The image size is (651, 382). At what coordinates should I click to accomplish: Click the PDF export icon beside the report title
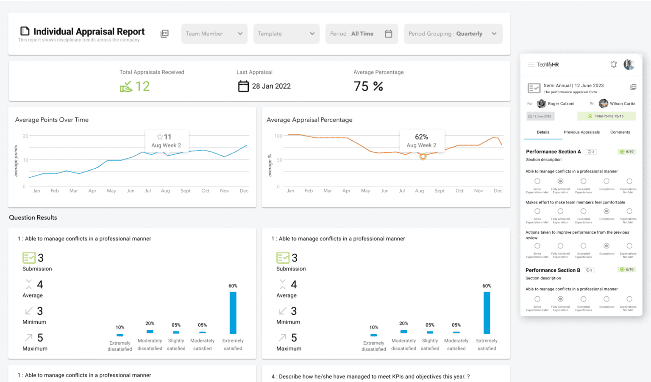pos(164,33)
